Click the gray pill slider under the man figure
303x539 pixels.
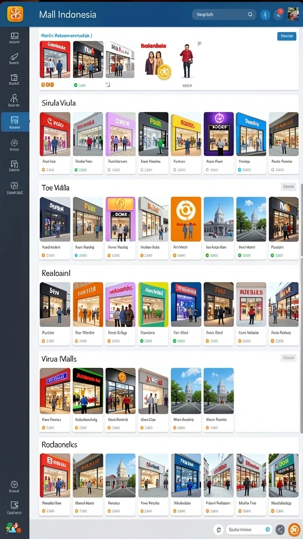point(187,86)
